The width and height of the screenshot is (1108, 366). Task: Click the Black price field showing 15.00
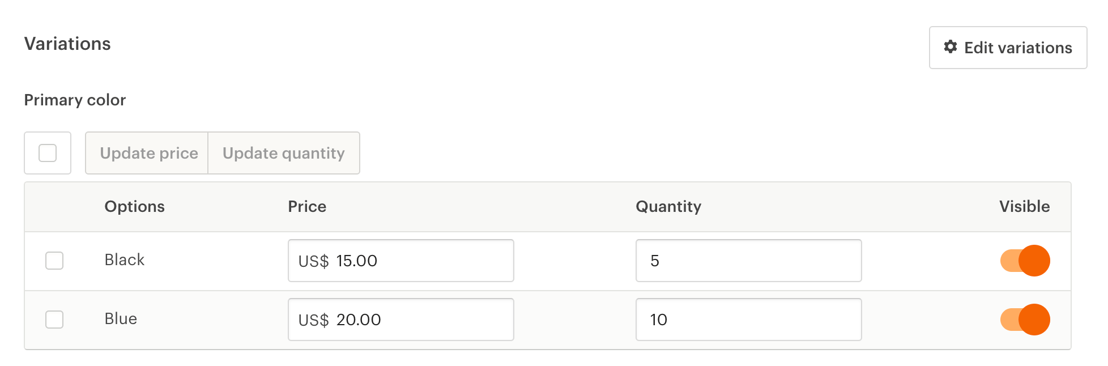(401, 261)
